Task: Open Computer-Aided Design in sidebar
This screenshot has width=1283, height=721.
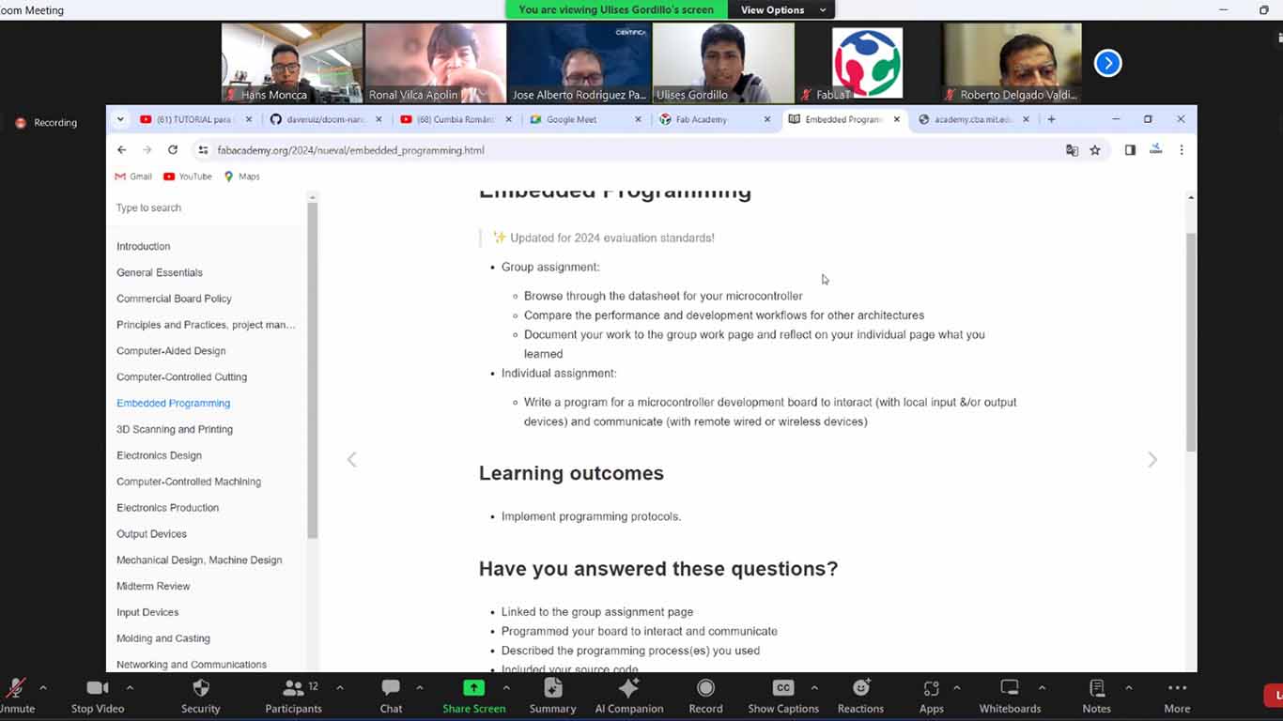Action: pyautogui.click(x=171, y=350)
